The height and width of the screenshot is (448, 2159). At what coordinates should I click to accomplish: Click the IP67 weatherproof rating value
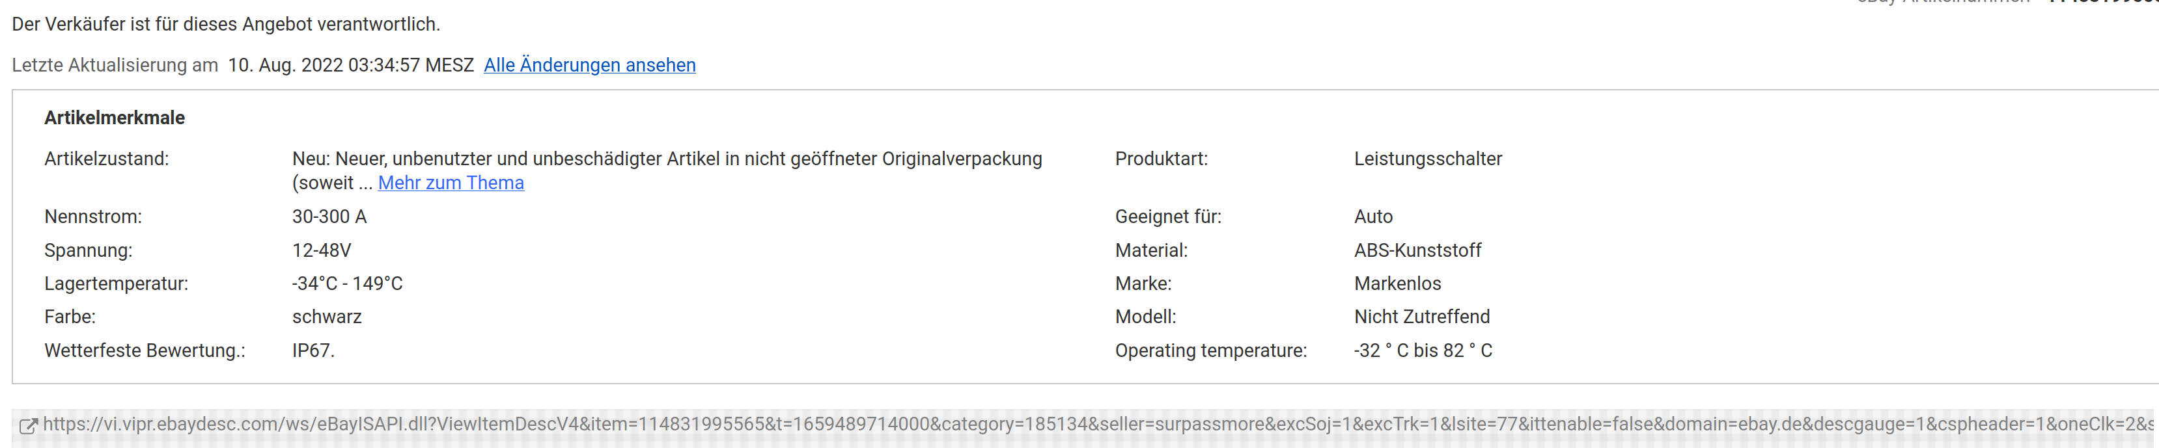pyautogui.click(x=313, y=351)
